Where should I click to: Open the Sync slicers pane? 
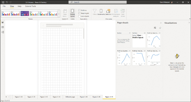pyautogui.click(x=123, y=13)
